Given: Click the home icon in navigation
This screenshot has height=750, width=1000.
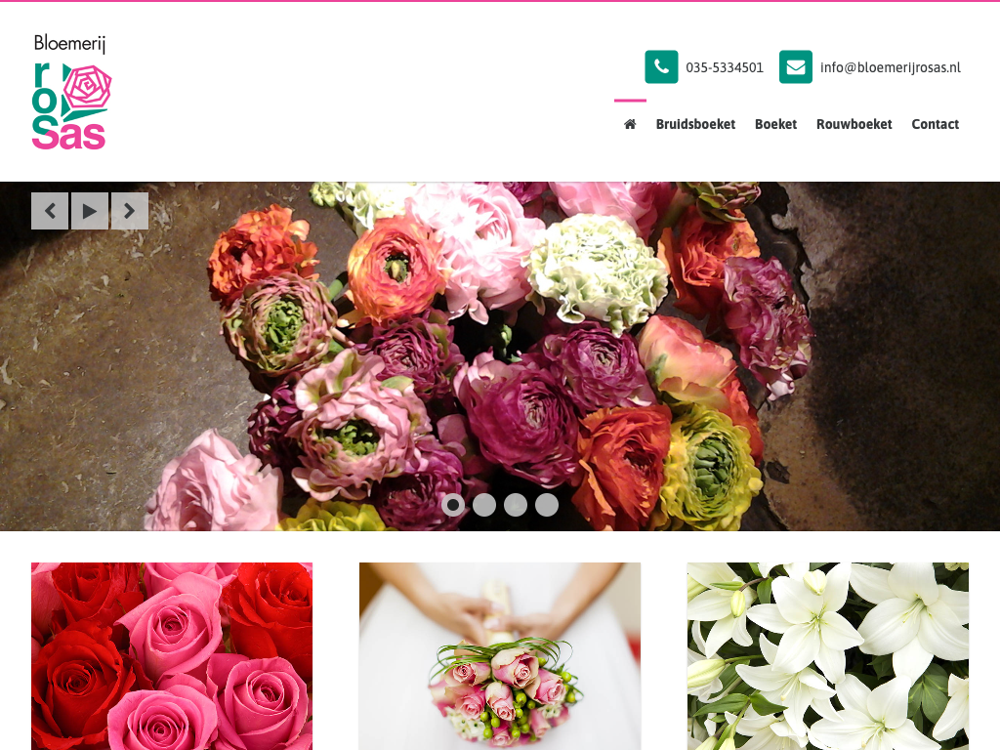Looking at the screenshot, I should pos(630,124).
